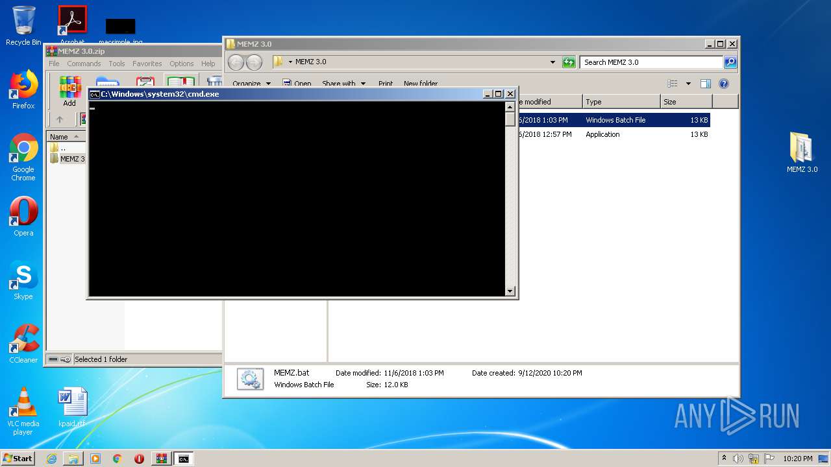
Task: Click the WinRAR taskbar button
Action: 162,459
